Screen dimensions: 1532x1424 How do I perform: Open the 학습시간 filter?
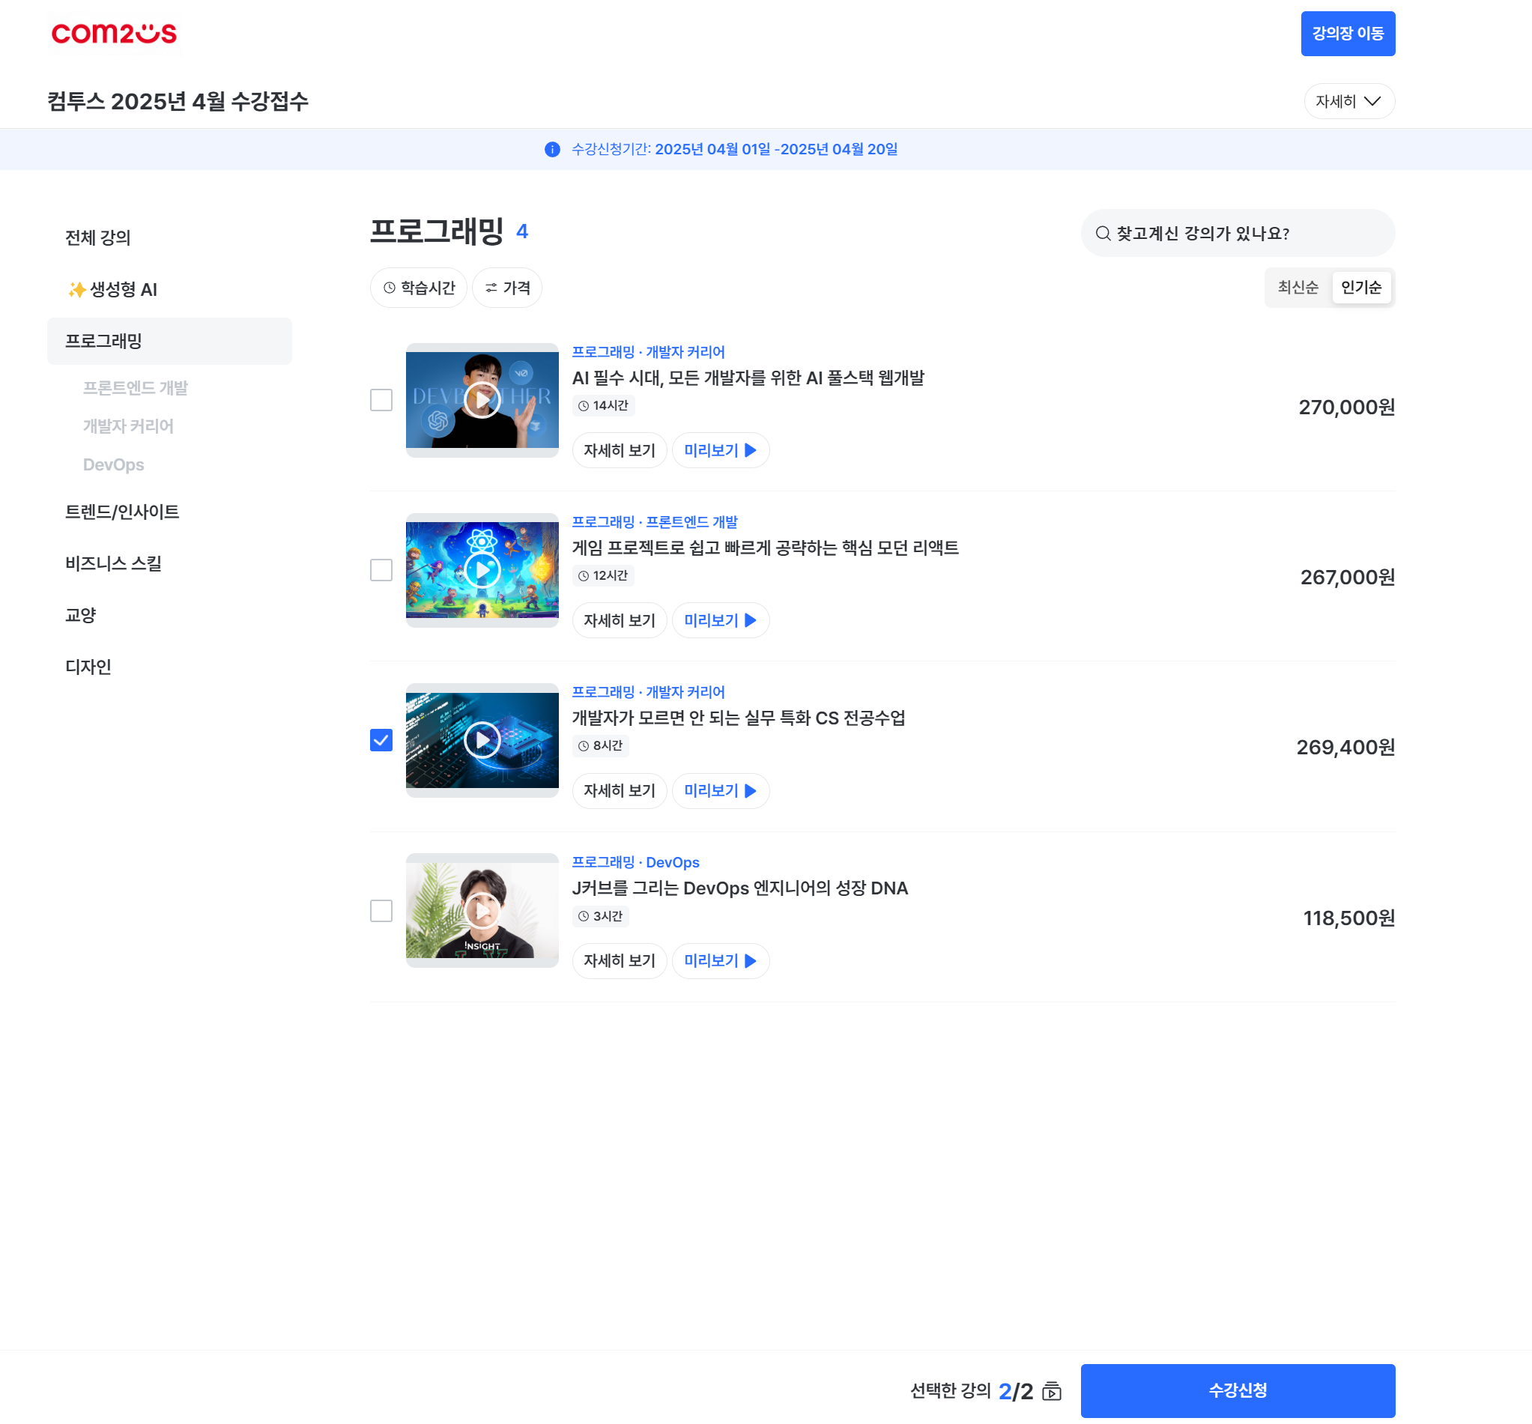pyautogui.click(x=419, y=288)
